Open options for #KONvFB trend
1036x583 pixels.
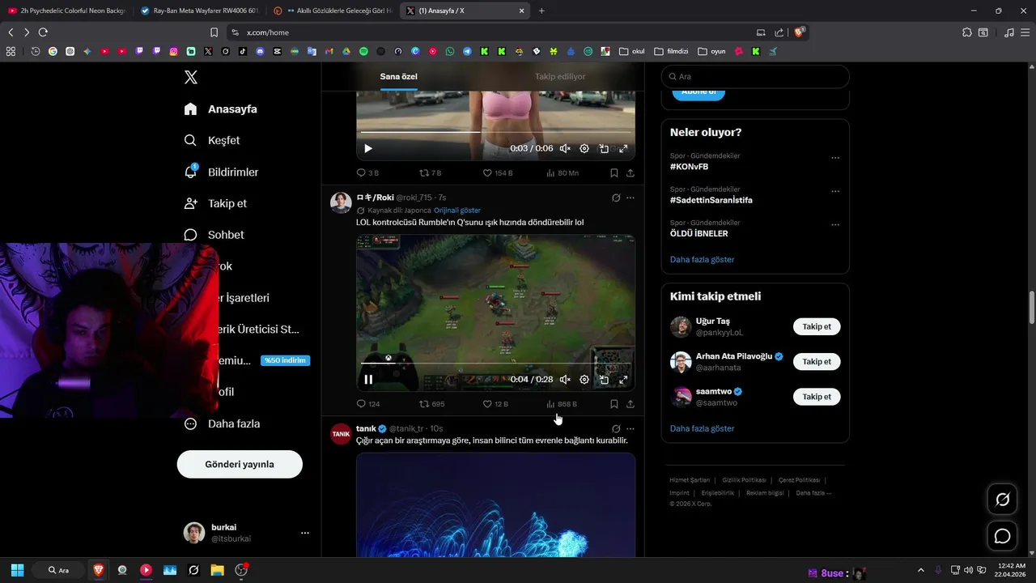pyautogui.click(x=835, y=158)
